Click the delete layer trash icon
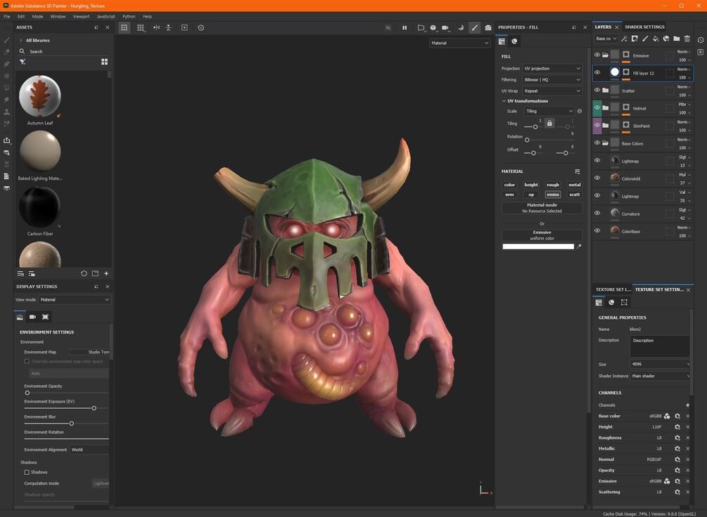This screenshot has height=517, width=707. pyautogui.click(x=687, y=39)
